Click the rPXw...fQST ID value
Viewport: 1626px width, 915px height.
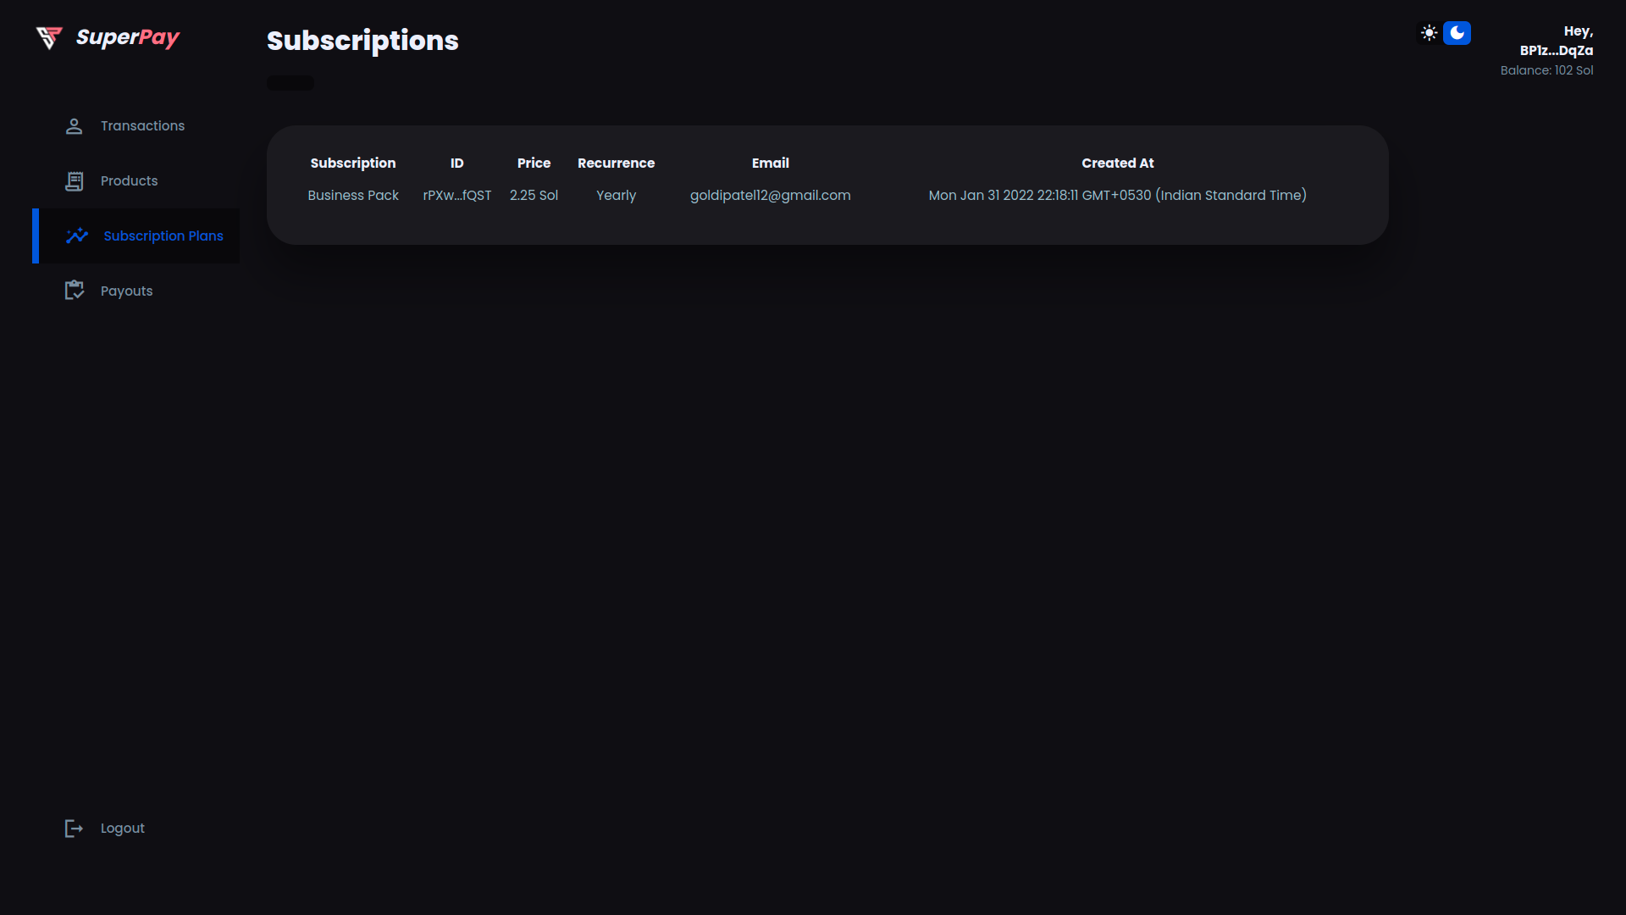pyautogui.click(x=457, y=196)
